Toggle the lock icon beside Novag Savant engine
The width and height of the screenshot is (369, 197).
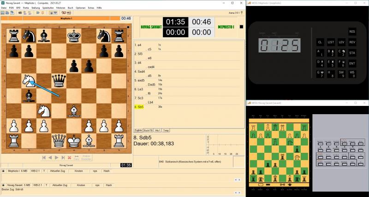tap(4, 185)
